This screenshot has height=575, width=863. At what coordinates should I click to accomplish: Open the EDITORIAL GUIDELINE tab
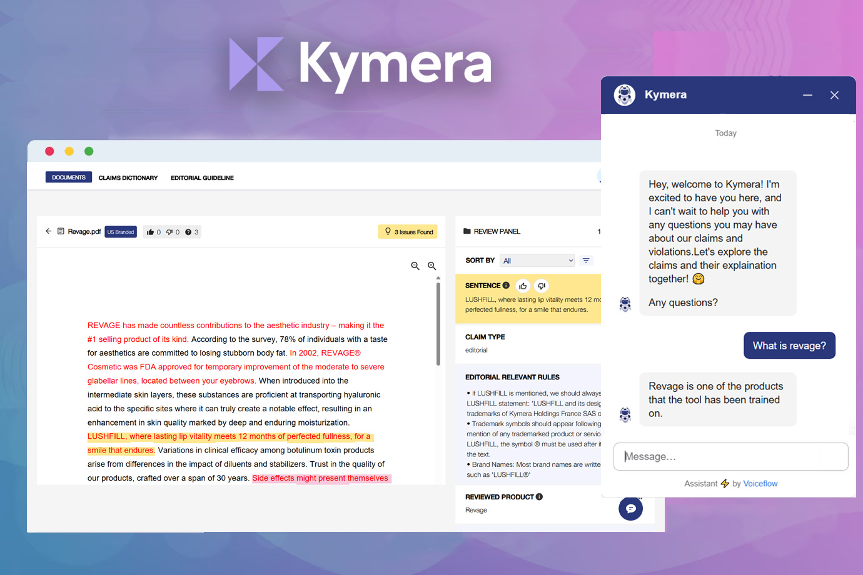pyautogui.click(x=202, y=178)
